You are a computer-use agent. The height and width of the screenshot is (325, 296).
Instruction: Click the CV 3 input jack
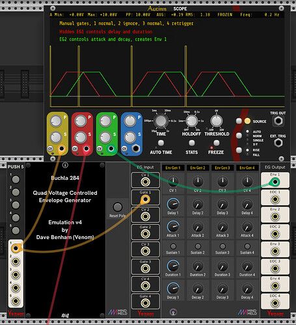pyautogui.click(x=145, y=251)
